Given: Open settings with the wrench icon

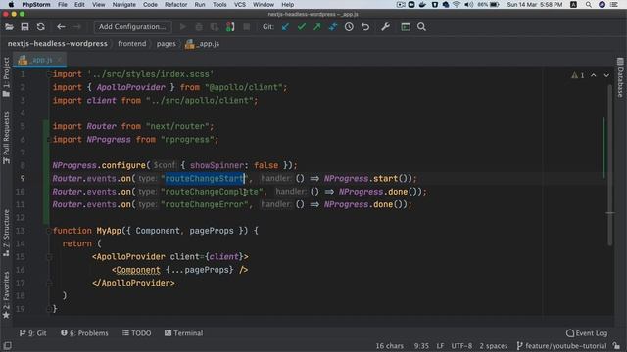Looking at the screenshot, I should tap(385, 27).
